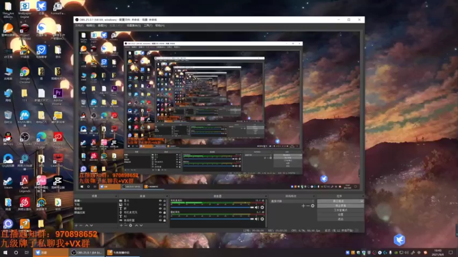
Task: Click the stop recording button in Controls
Action: (x=341, y=206)
